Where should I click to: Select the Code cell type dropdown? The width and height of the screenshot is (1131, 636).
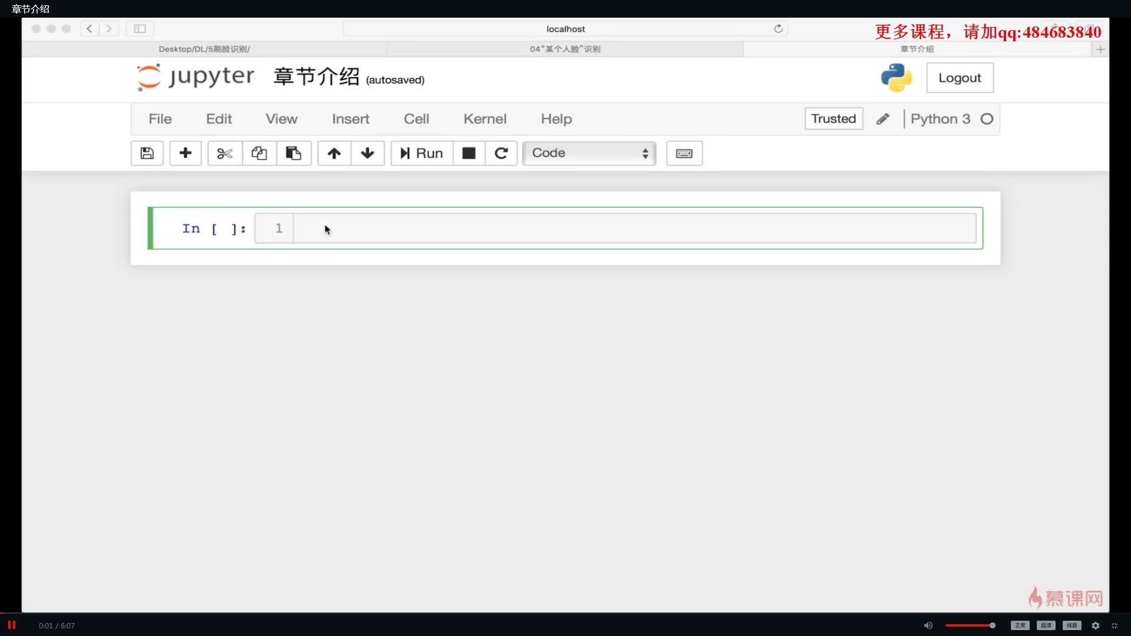pyautogui.click(x=587, y=153)
